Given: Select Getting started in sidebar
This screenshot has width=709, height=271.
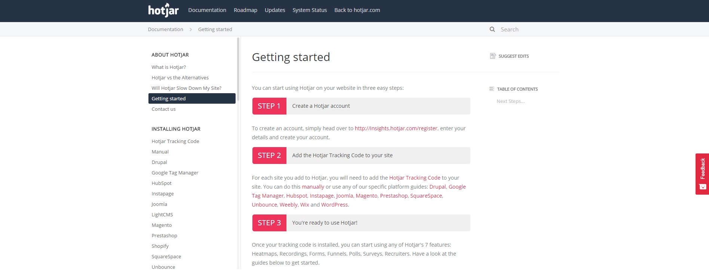Looking at the screenshot, I should point(192,98).
